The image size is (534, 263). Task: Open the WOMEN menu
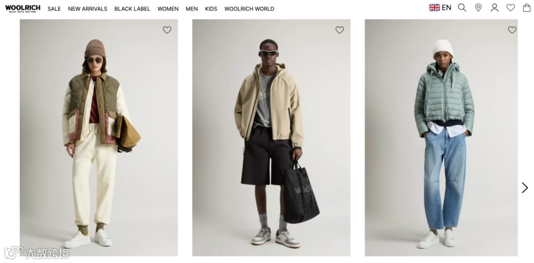(x=168, y=9)
